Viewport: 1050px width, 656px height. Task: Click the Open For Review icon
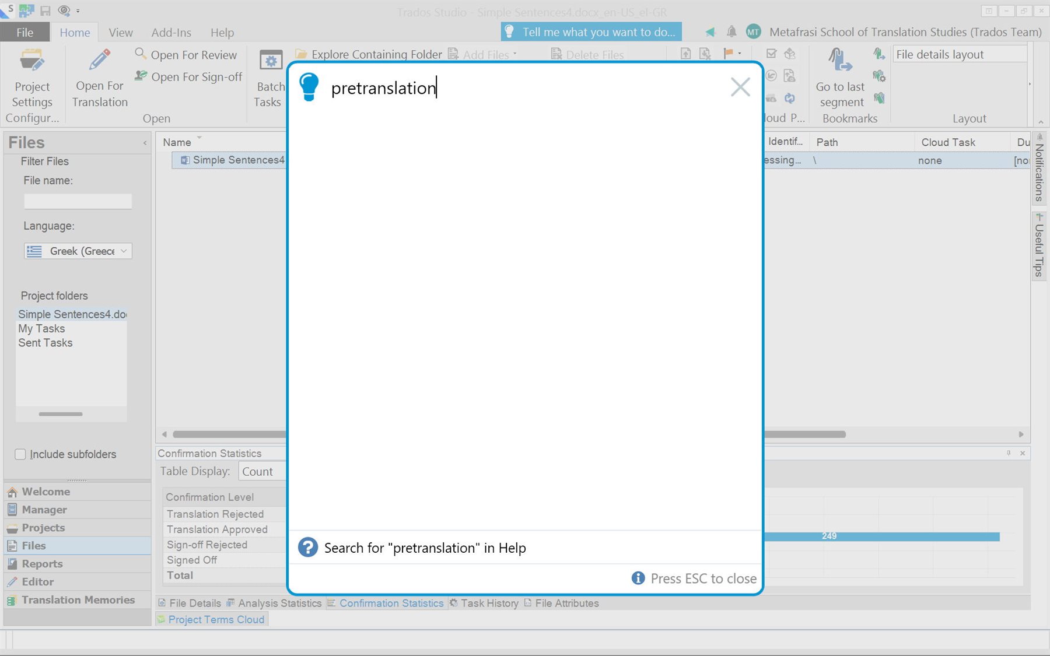tap(140, 54)
